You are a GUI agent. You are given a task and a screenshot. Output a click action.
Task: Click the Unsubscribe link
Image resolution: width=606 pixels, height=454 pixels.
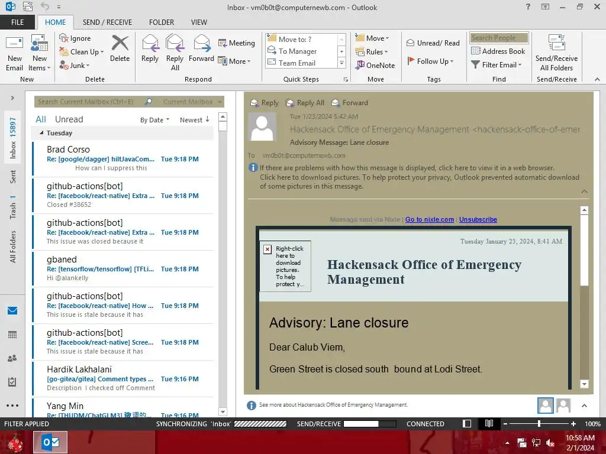[x=478, y=219]
